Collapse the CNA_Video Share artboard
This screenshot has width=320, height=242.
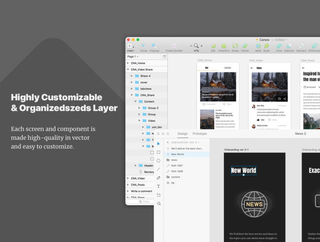tap(128, 70)
